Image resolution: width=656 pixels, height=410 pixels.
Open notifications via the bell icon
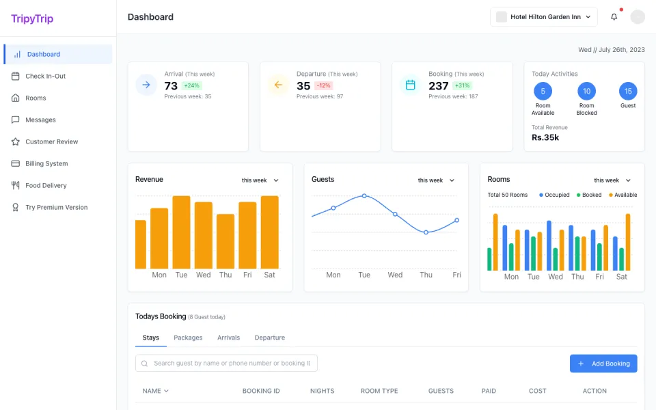[x=614, y=16]
